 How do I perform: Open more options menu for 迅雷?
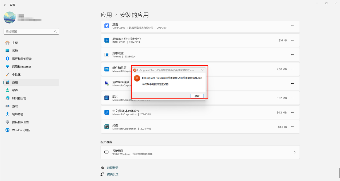[x=292, y=26]
